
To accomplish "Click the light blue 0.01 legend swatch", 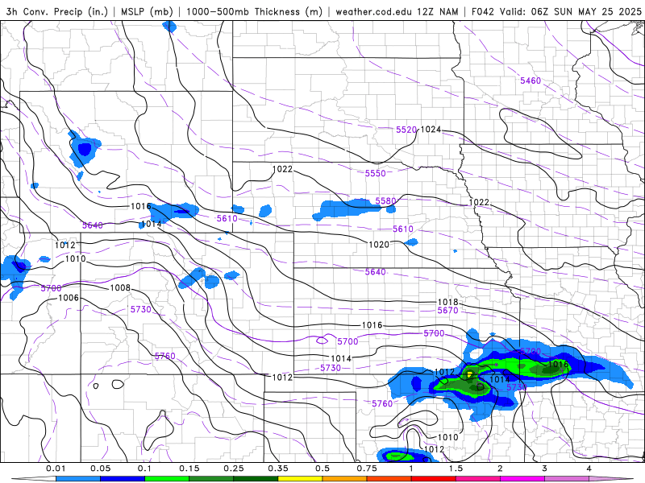I will tap(78, 478).
